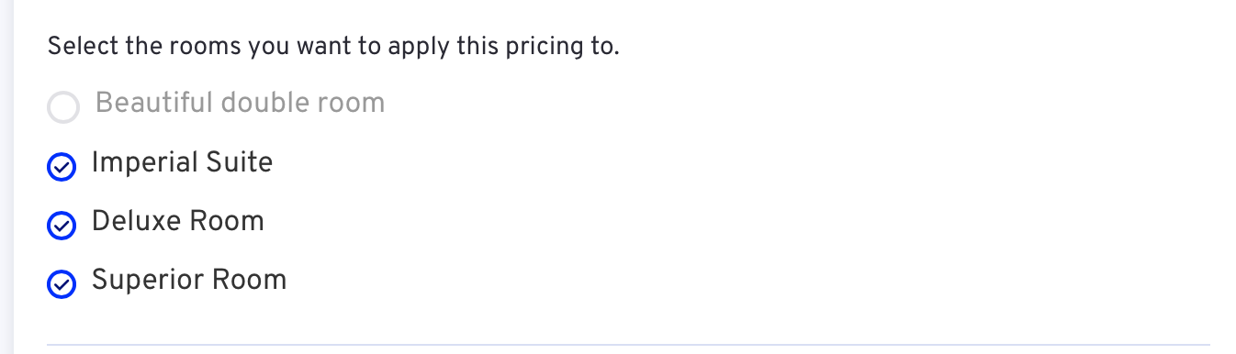
Task: Remove Imperial Suite from this pricing
Action: pos(61,167)
